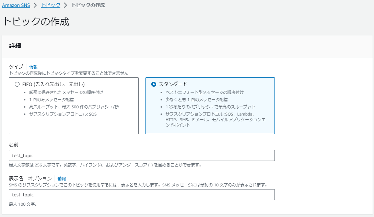
Task: Select the test_topic text in the display name field
Action: coord(23,195)
